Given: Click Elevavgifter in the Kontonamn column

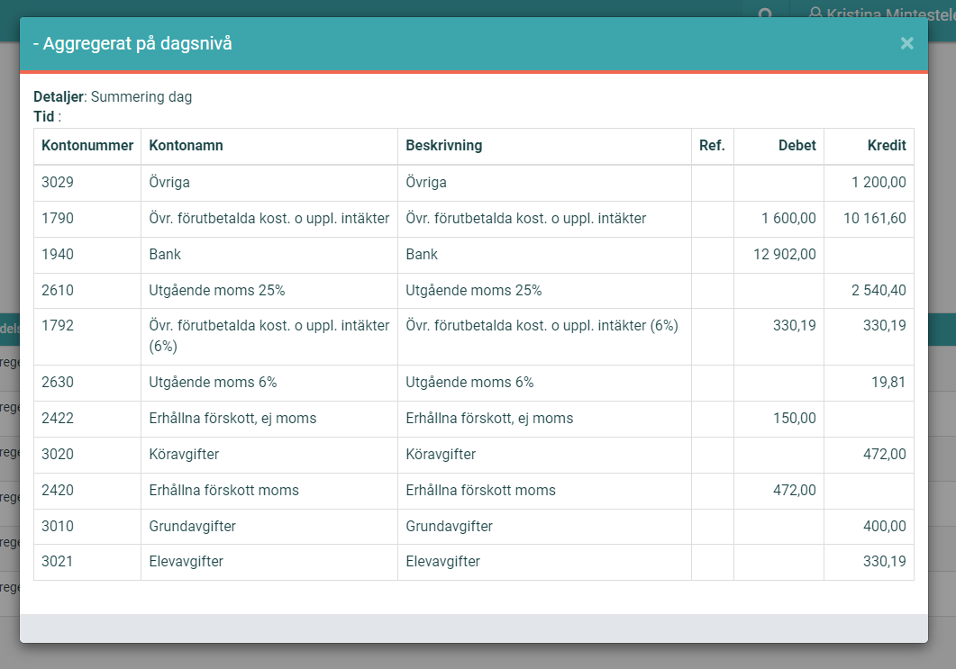Looking at the screenshot, I should pyautogui.click(x=186, y=561).
